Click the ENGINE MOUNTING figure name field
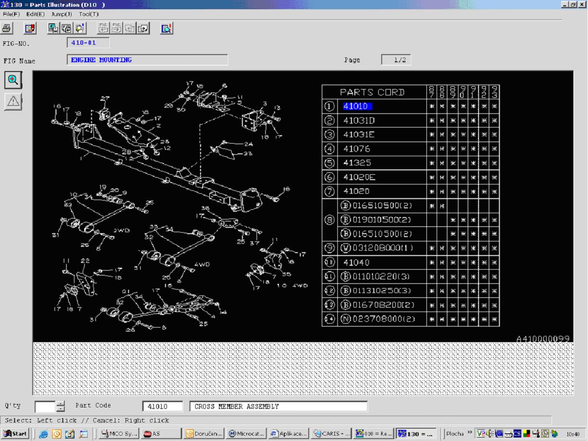 [x=147, y=60]
